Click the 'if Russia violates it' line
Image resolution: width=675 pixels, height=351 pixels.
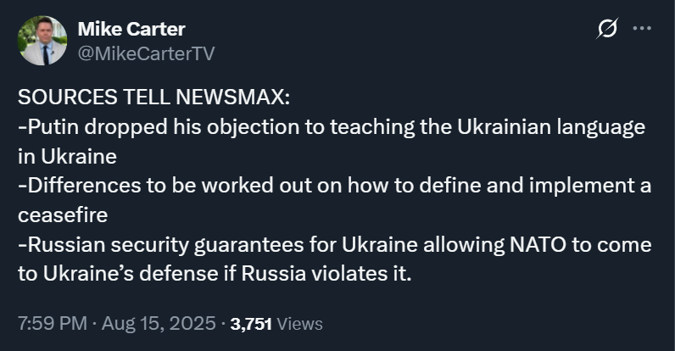point(215,274)
